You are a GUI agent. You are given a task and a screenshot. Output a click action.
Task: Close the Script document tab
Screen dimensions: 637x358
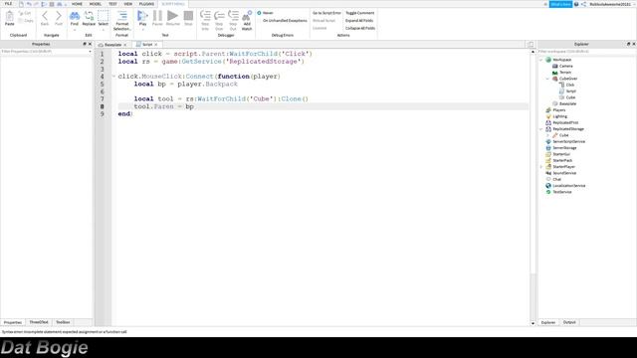point(156,44)
